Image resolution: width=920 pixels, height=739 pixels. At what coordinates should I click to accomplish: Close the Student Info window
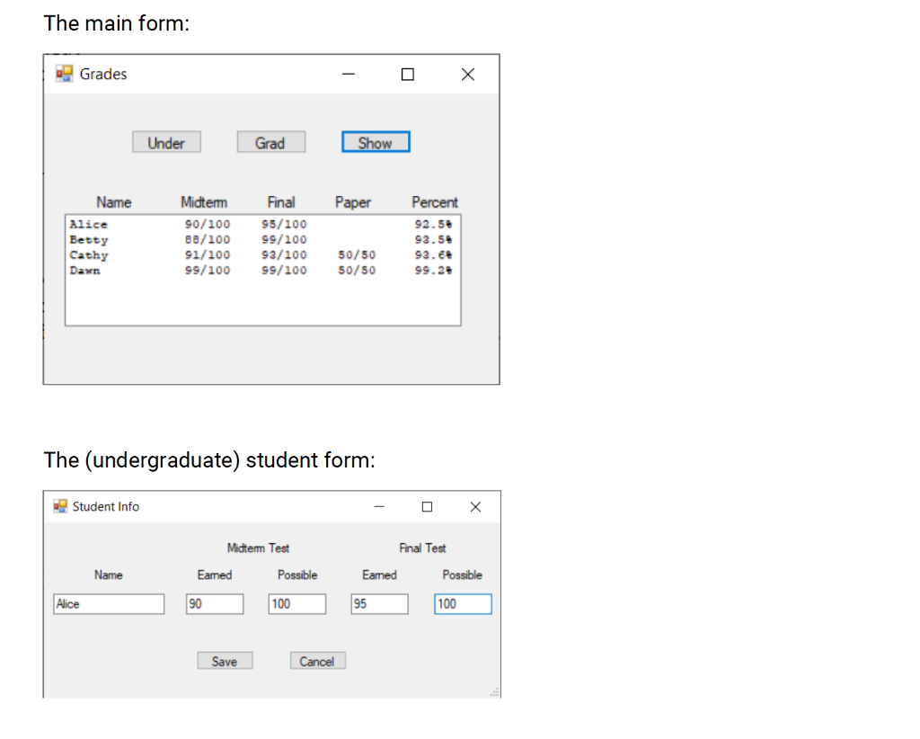(x=475, y=506)
